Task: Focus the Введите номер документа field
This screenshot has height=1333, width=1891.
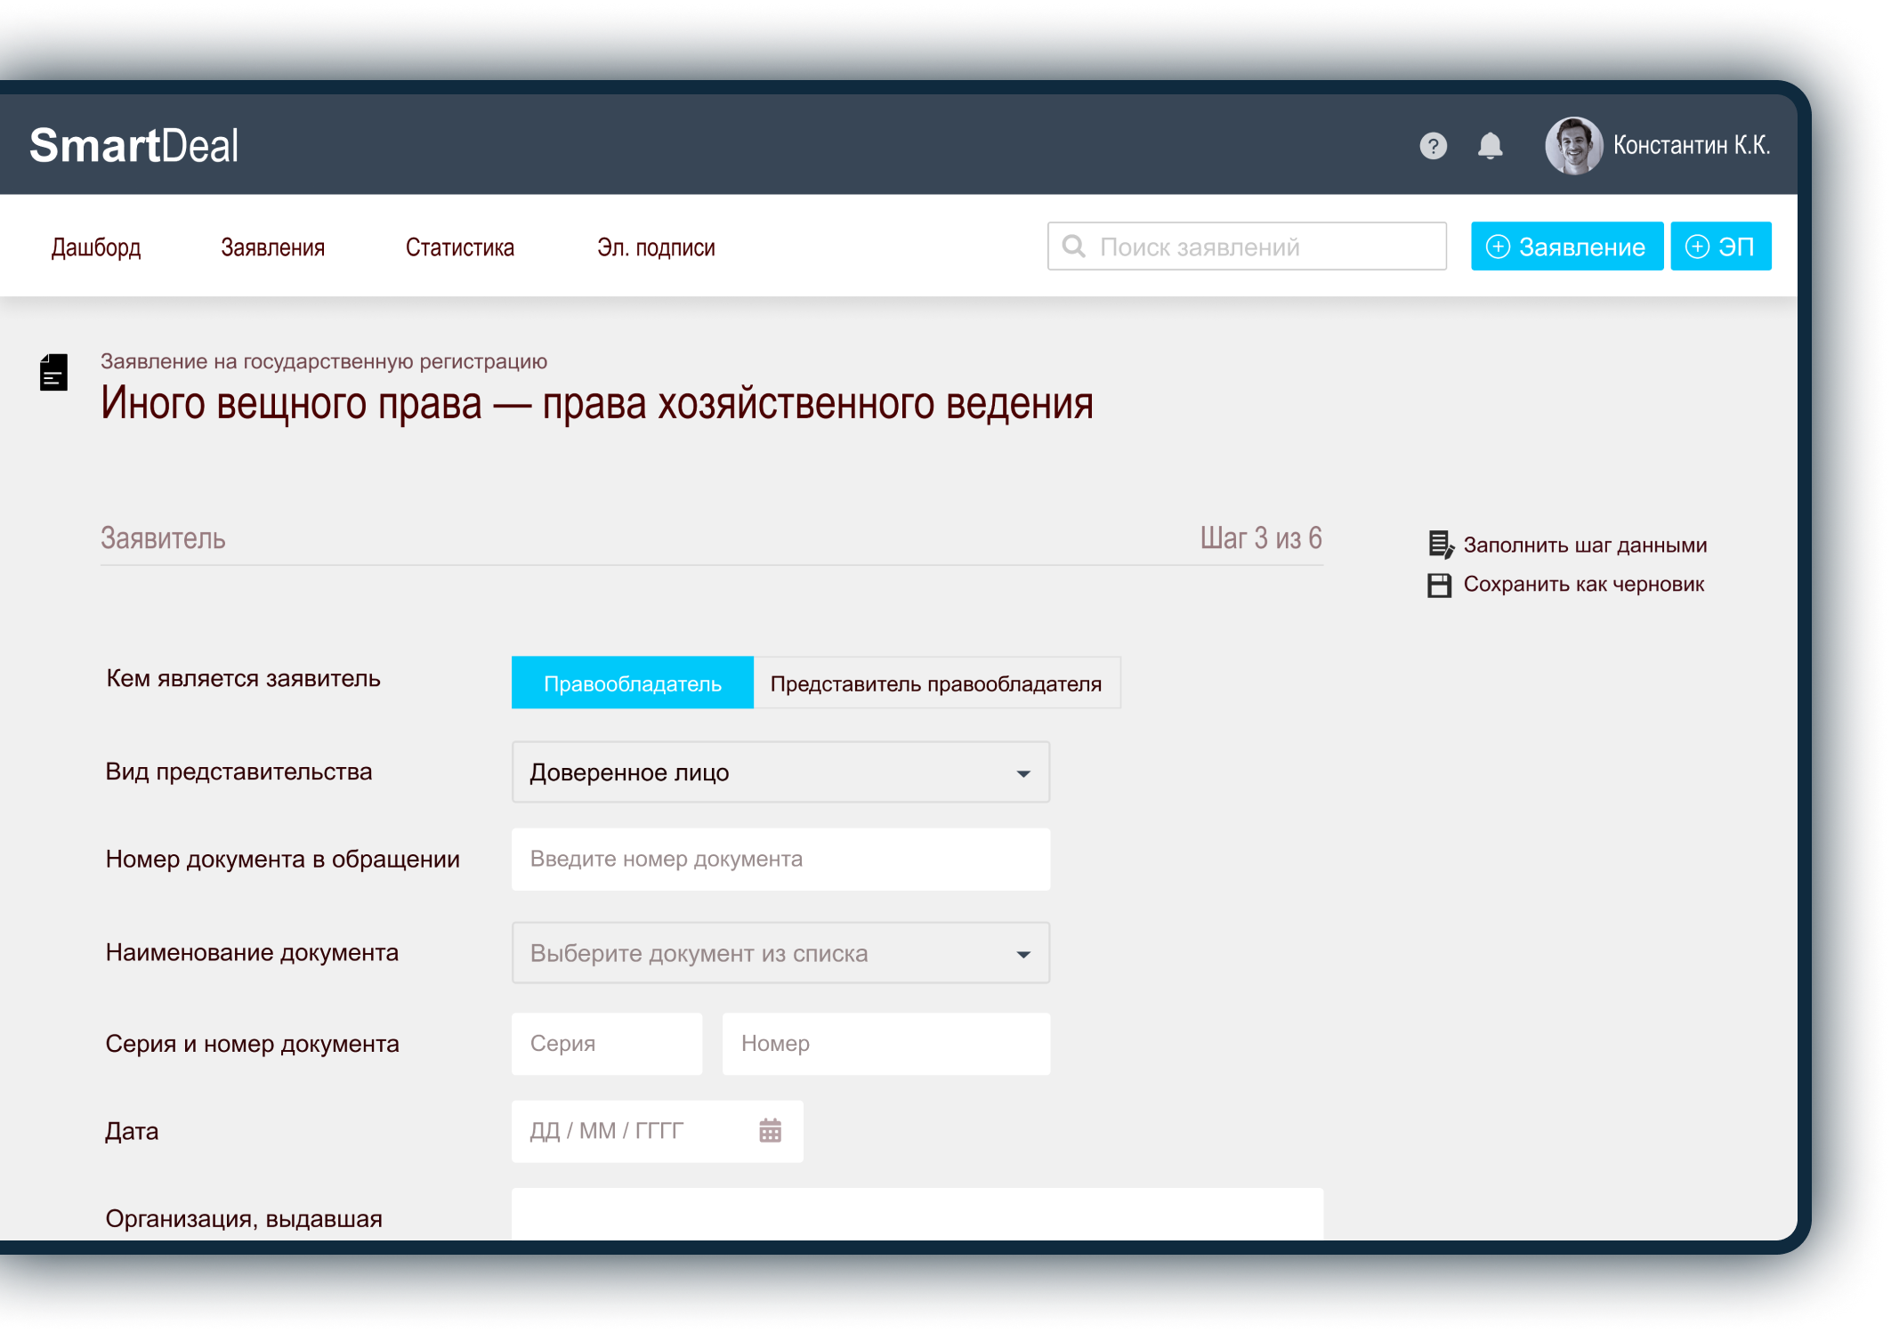Action: click(780, 860)
